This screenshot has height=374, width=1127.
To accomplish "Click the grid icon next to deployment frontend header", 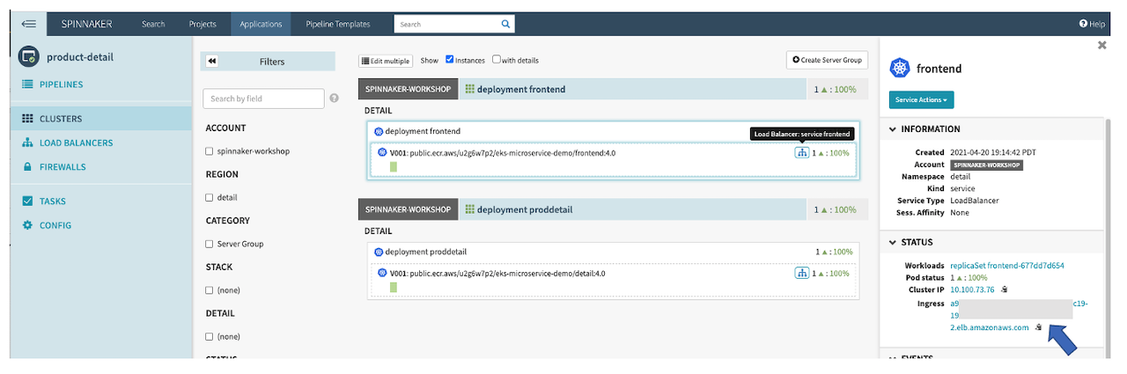I will [470, 89].
